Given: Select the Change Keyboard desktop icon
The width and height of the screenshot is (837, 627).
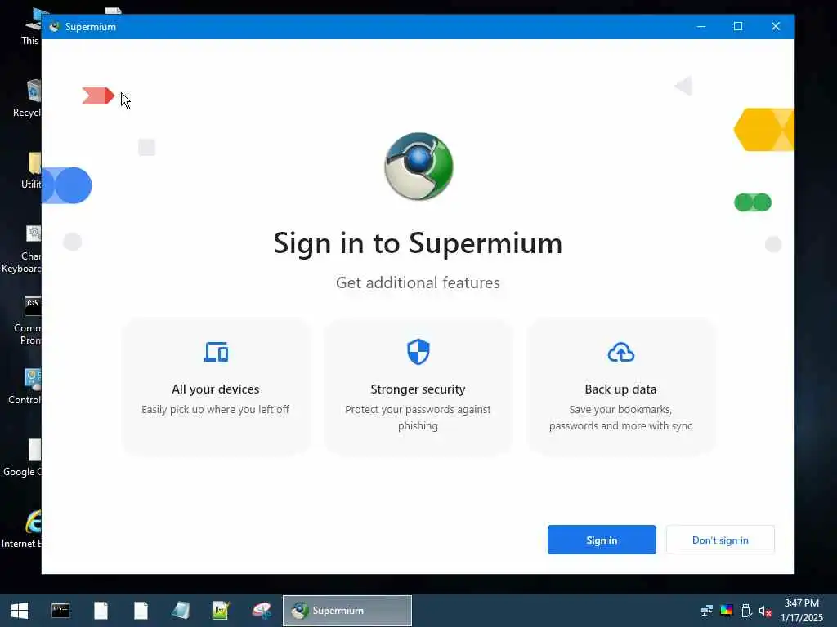Looking at the screenshot, I should coord(22,248).
